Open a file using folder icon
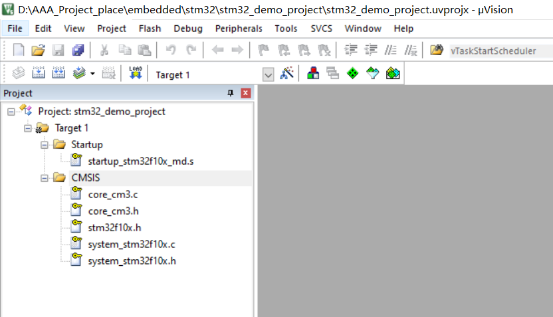Image resolution: width=553 pixels, height=317 pixels. 38,50
